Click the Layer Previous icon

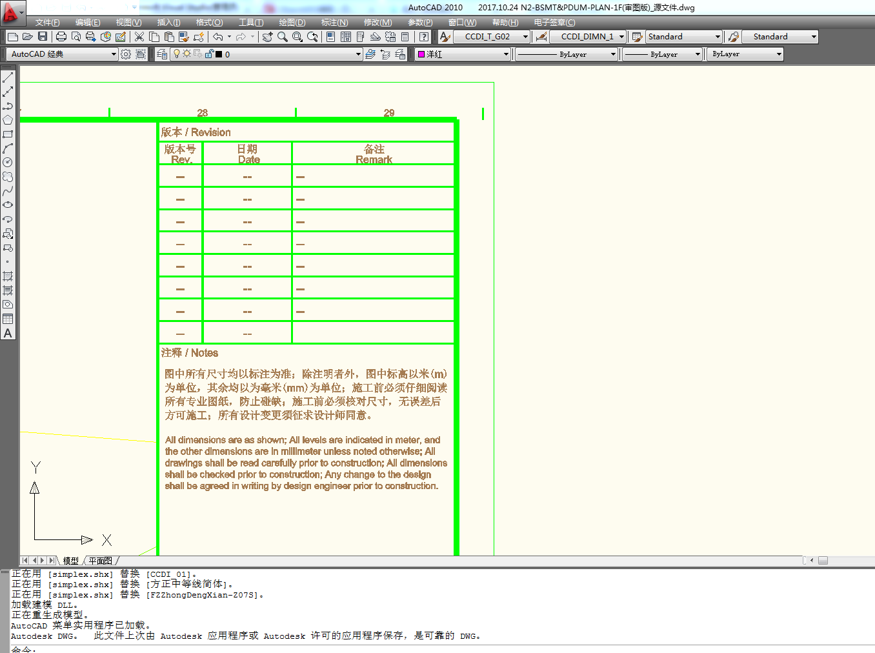coord(385,54)
